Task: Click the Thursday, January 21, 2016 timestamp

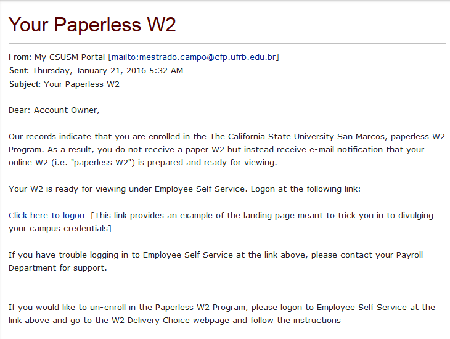Action: point(108,71)
